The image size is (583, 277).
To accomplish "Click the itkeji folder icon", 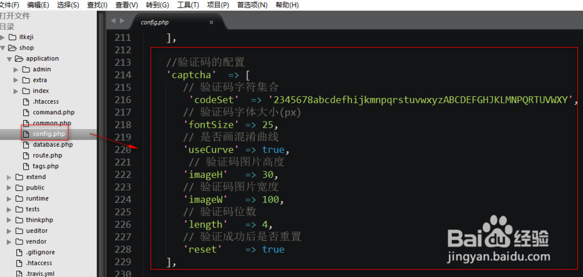I will click(12, 37).
